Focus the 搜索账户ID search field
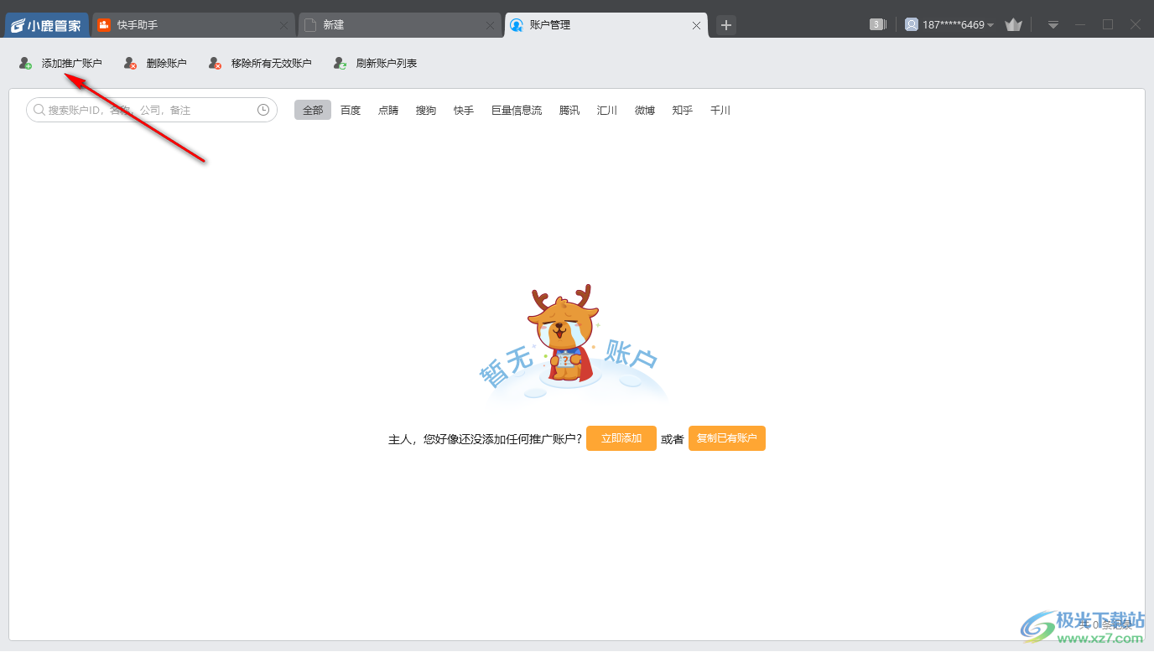This screenshot has height=652, width=1154. 152,110
